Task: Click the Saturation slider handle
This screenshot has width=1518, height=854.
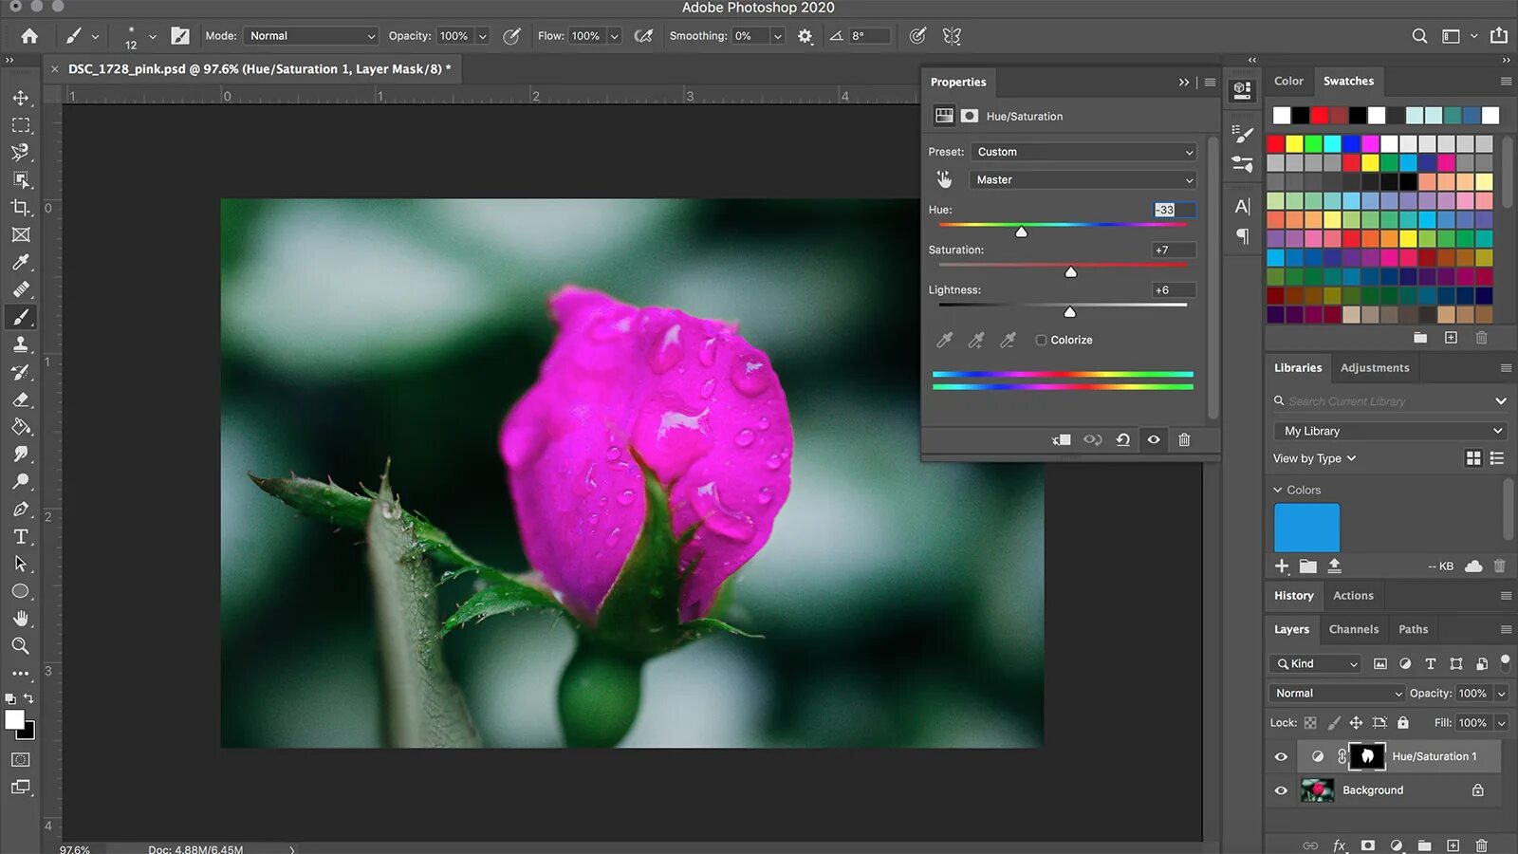Action: pos(1070,272)
